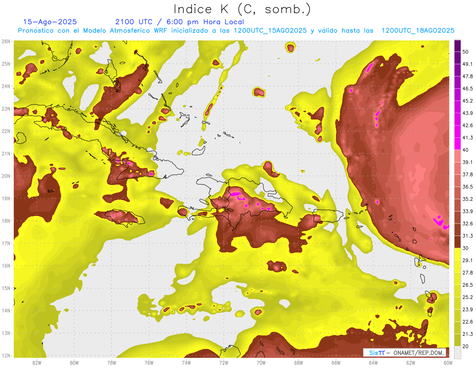Click the colorbar value 33.9
The height and width of the screenshot is (368, 476).
[467, 211]
